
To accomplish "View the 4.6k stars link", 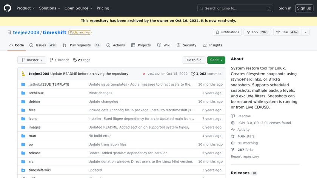I will point(243,137).
